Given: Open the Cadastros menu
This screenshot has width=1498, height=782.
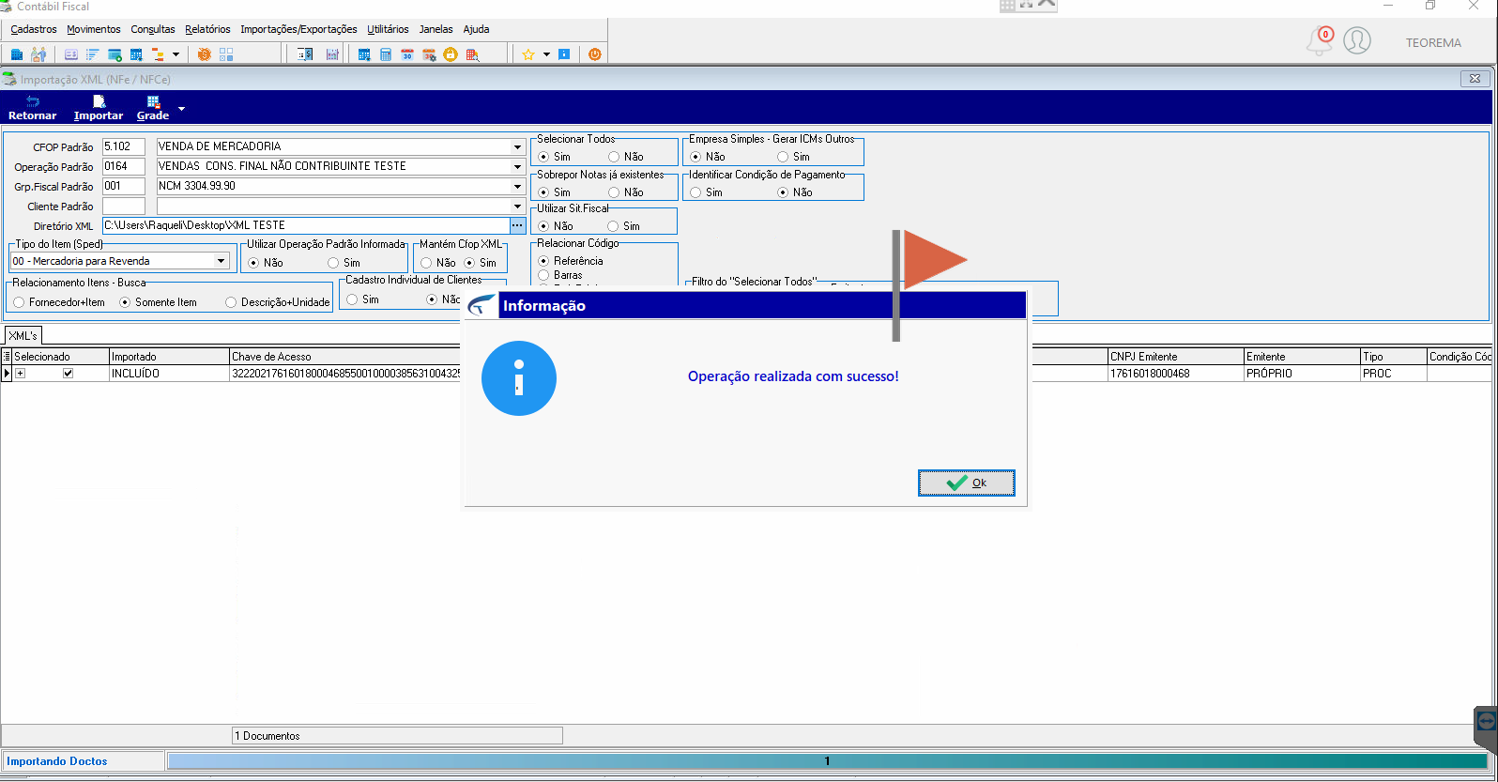Looking at the screenshot, I should (x=34, y=29).
